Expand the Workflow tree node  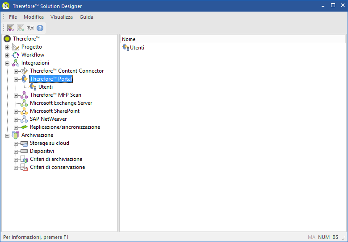tap(7, 55)
